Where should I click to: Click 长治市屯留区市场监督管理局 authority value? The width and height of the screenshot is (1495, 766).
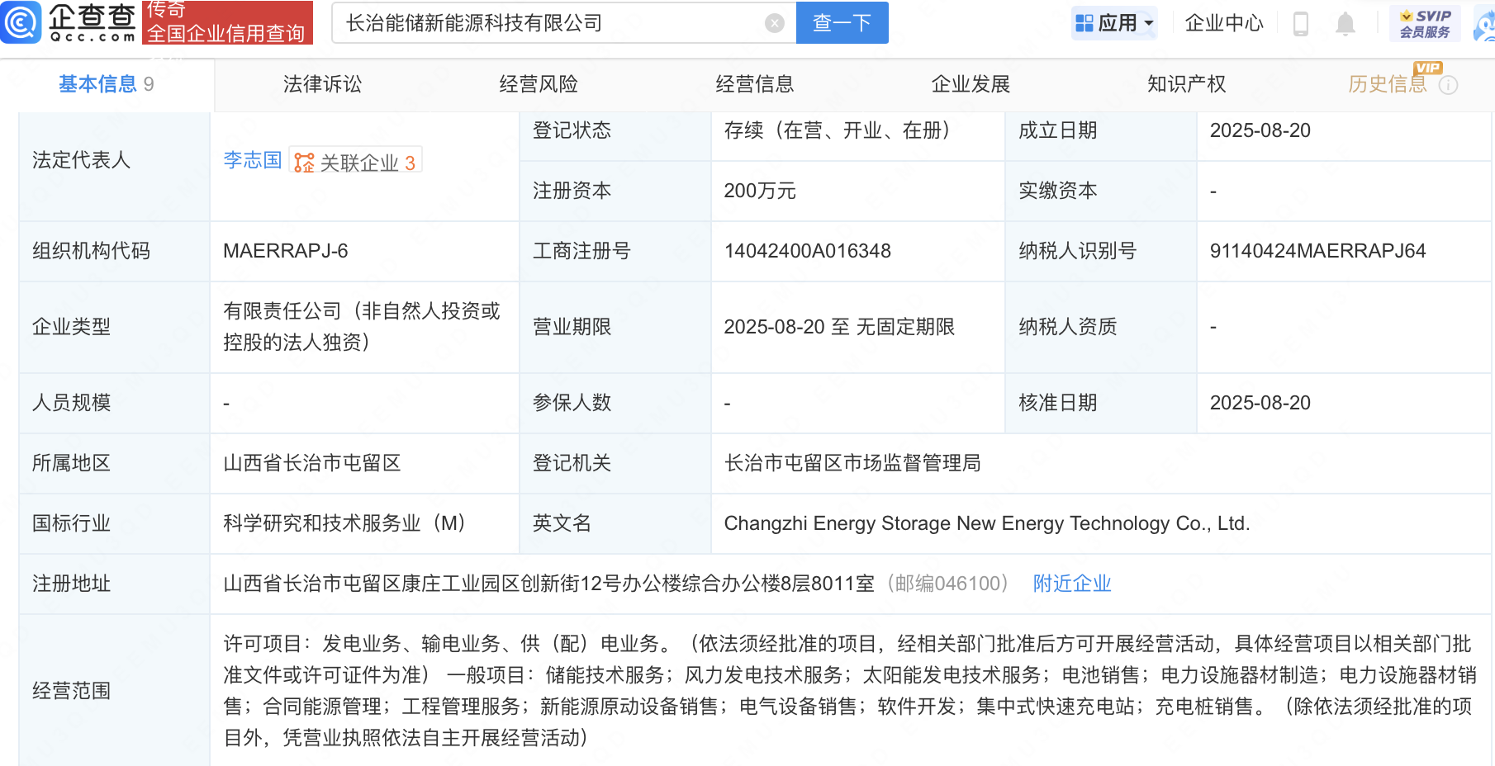[x=852, y=463]
